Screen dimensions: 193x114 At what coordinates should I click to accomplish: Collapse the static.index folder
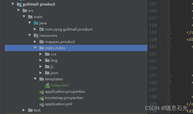tap(35, 48)
